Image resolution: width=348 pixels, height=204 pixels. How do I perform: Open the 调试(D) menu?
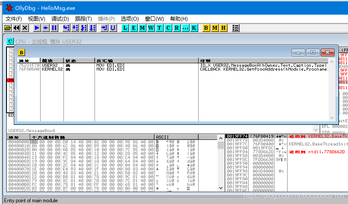click(60, 19)
